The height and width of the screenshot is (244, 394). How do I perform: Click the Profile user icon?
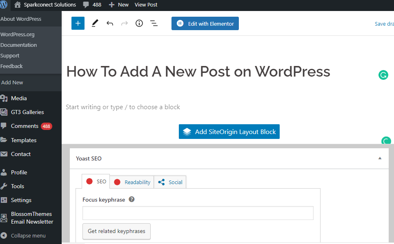click(x=4, y=172)
